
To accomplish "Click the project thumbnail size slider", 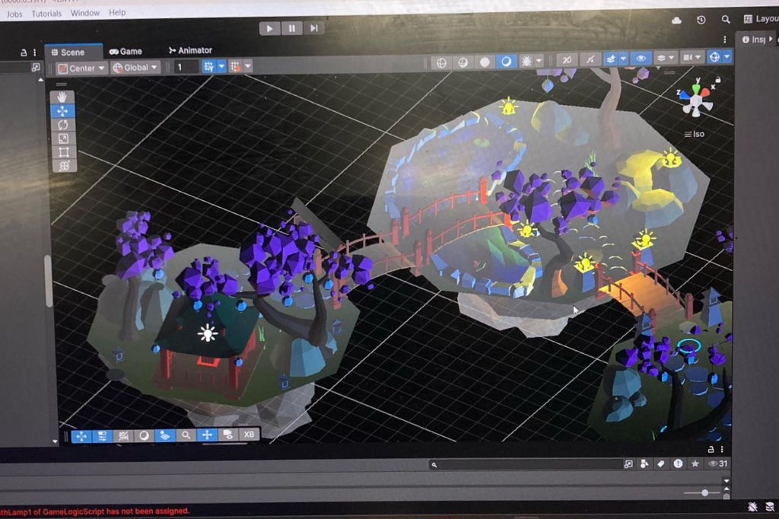I will 704,493.
